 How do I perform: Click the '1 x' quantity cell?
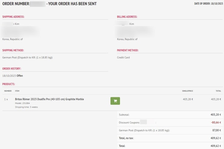tap(6, 99)
